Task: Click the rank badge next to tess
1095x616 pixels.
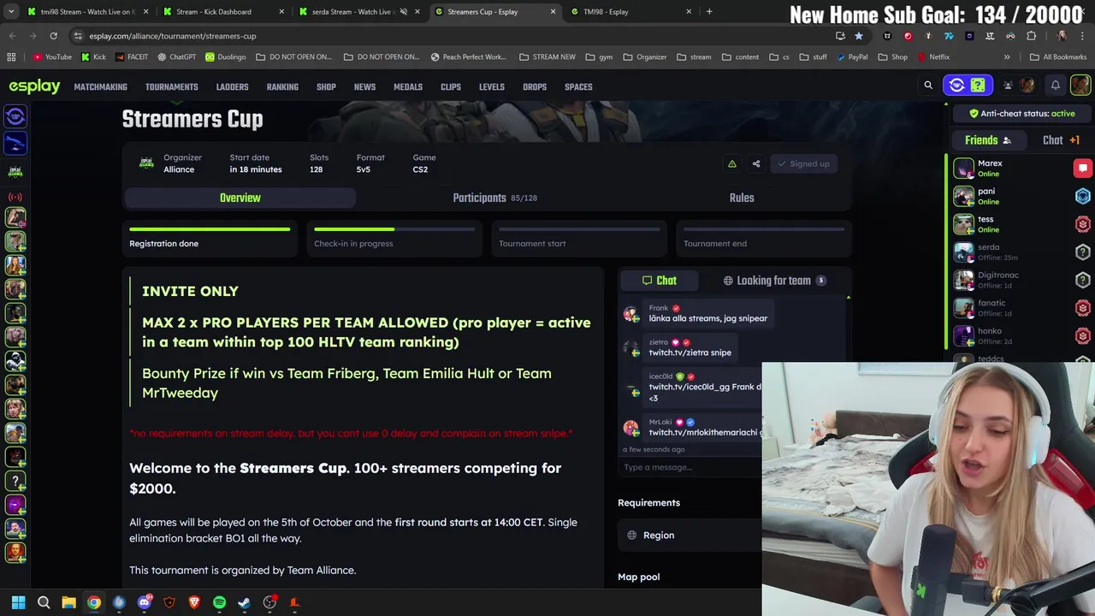Action: (x=1082, y=224)
